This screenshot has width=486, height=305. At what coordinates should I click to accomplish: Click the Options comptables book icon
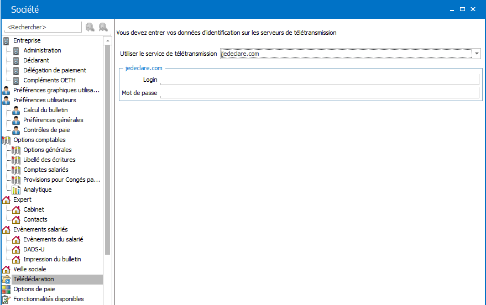tap(6, 140)
